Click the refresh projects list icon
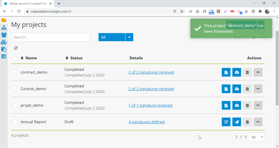 (16, 48)
